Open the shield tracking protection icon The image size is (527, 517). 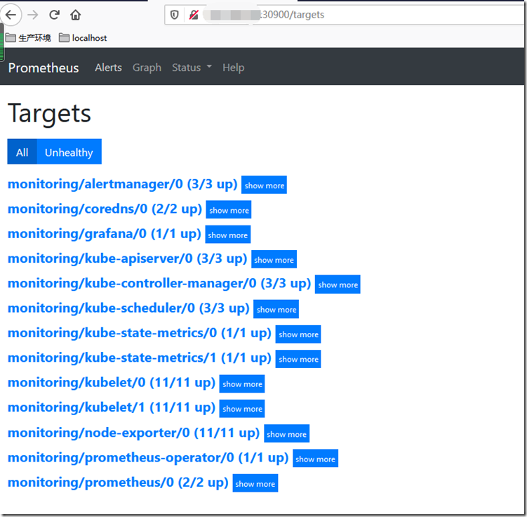(174, 15)
